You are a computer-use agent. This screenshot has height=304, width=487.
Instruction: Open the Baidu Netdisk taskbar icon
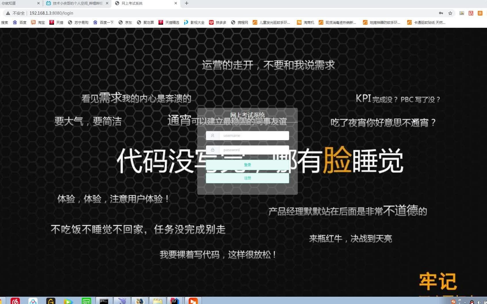click(33, 301)
